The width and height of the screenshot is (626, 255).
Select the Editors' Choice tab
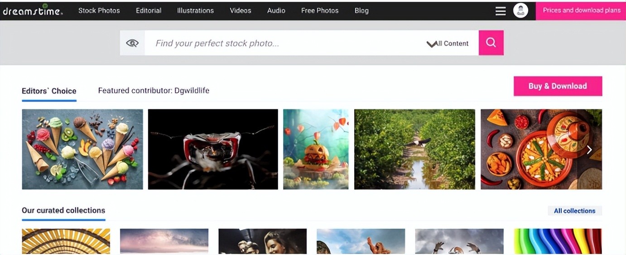(x=49, y=91)
